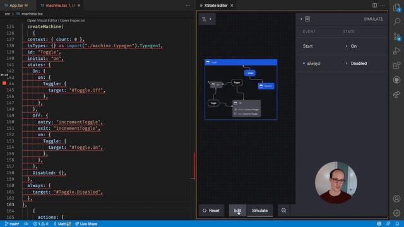Click the Matt user status item

tap(62, 224)
